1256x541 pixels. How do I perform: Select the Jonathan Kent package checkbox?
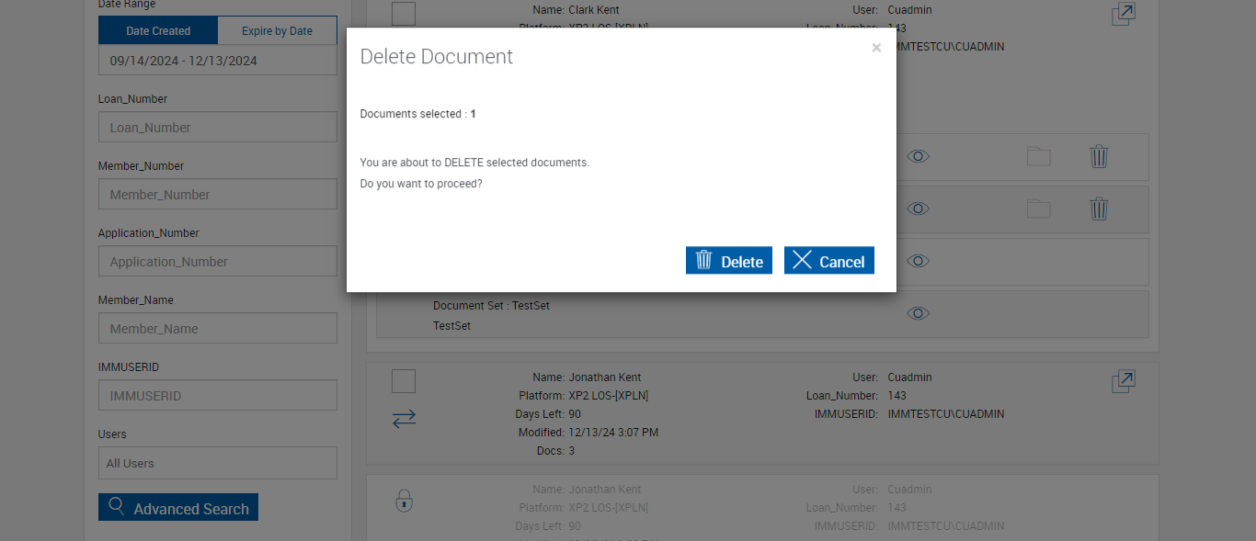pyautogui.click(x=404, y=381)
